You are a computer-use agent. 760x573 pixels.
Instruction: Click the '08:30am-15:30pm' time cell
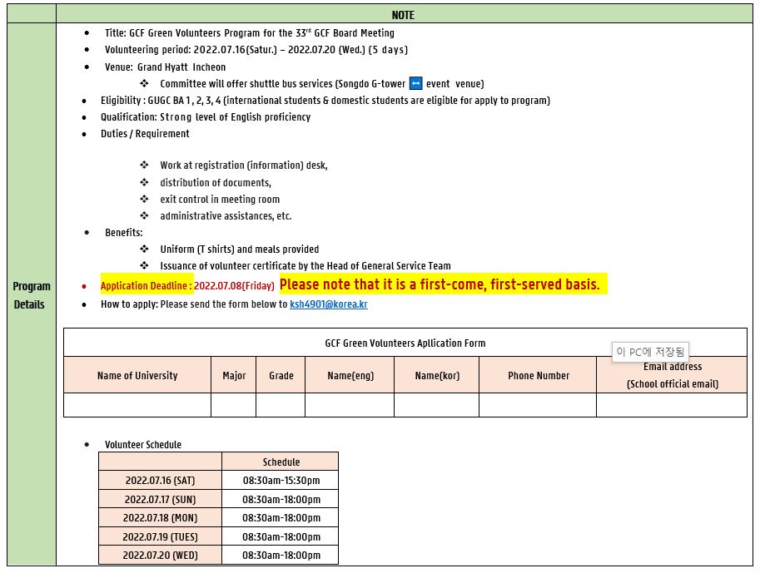tap(281, 481)
